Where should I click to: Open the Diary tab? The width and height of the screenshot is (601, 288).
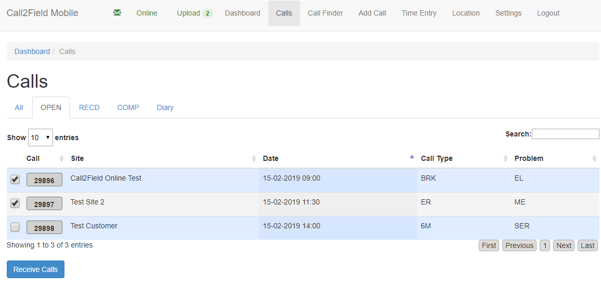pyautogui.click(x=165, y=107)
